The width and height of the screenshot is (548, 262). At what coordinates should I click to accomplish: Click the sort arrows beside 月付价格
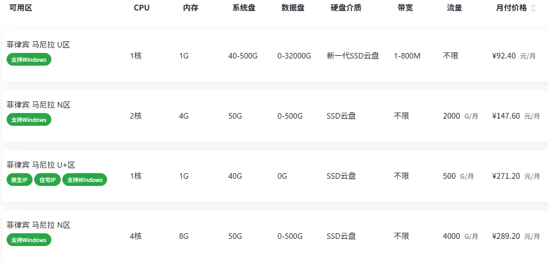coord(533,8)
